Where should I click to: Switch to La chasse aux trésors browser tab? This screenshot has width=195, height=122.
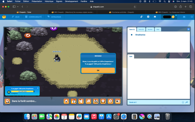tap(170, 12)
